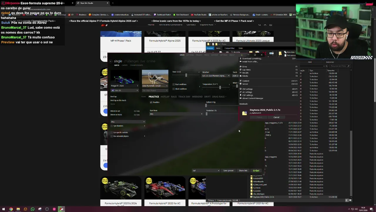This screenshot has height=212, width=376.
Task: Adjust the Temperature slider handle
Action: click(220, 87)
